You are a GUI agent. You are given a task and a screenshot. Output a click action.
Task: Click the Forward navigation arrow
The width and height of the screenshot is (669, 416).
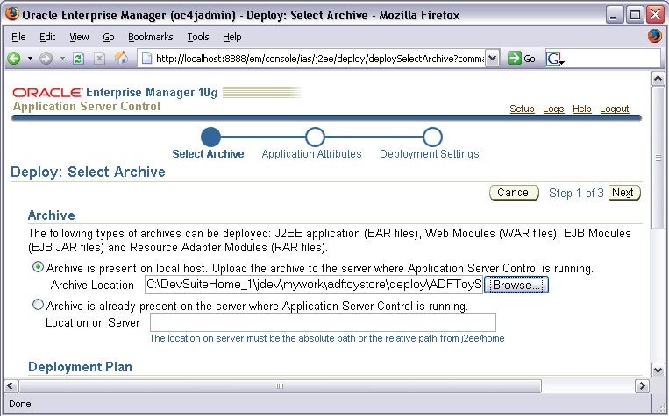(x=46, y=58)
